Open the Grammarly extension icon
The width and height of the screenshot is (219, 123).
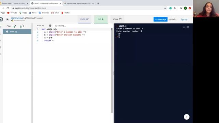pos(170,8)
